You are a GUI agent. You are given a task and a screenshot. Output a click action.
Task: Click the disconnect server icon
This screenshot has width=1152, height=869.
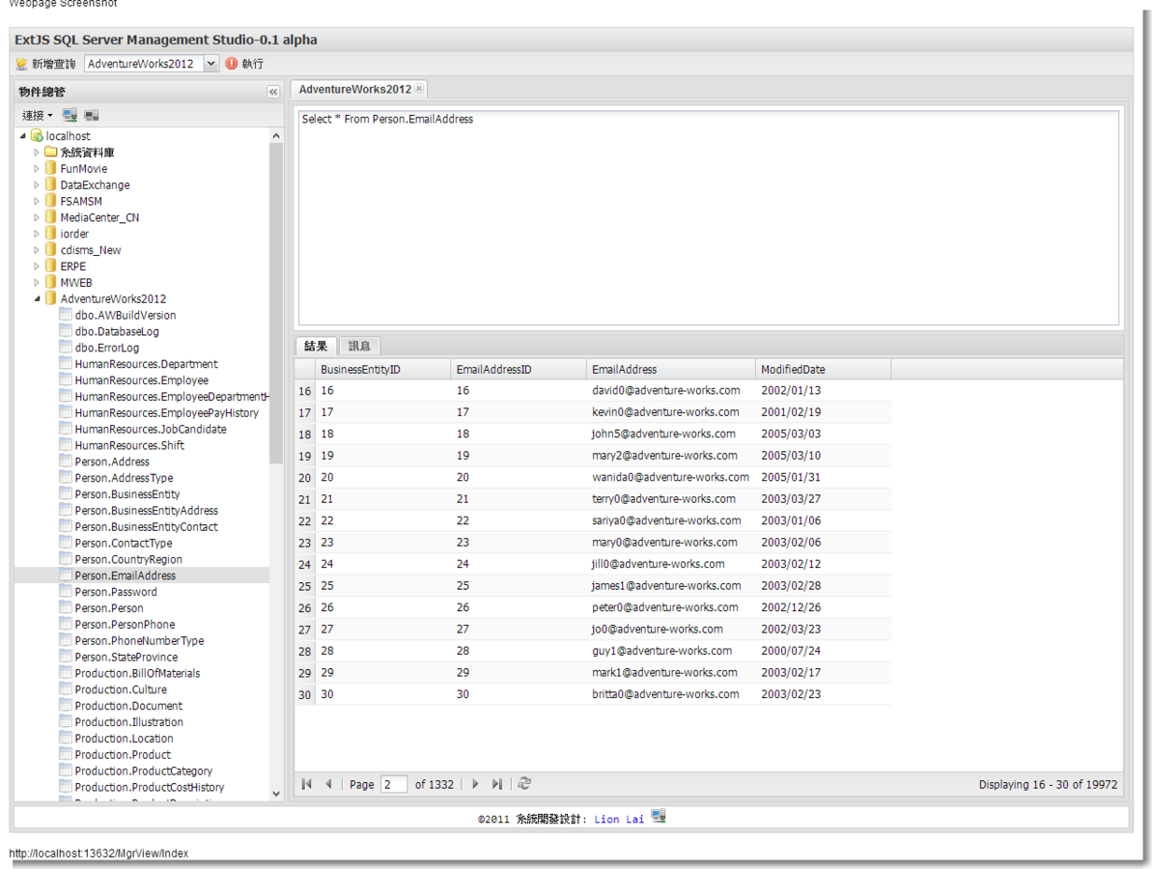pyautogui.click(x=92, y=115)
